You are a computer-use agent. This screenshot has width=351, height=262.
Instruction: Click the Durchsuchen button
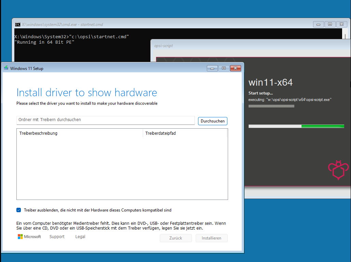point(212,121)
